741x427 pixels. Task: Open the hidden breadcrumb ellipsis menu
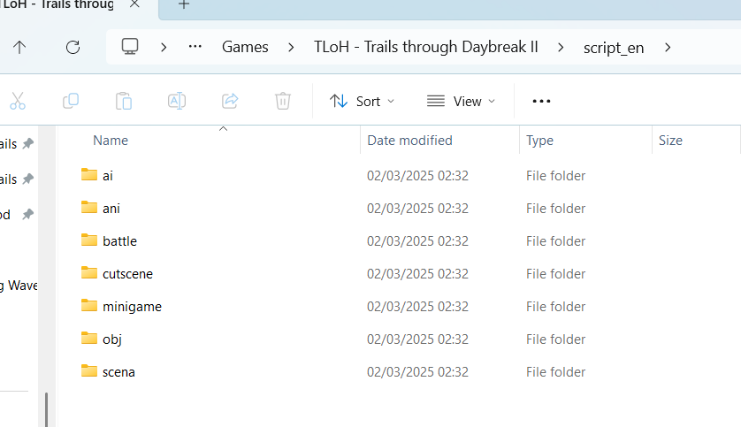pos(195,47)
